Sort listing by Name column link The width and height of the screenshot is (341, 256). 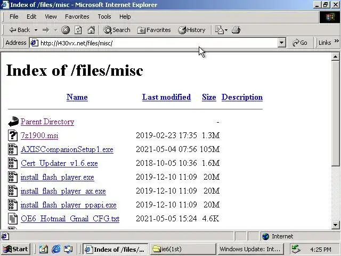(77, 97)
